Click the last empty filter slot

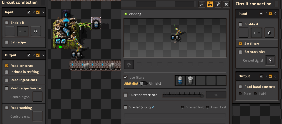tap(221, 80)
